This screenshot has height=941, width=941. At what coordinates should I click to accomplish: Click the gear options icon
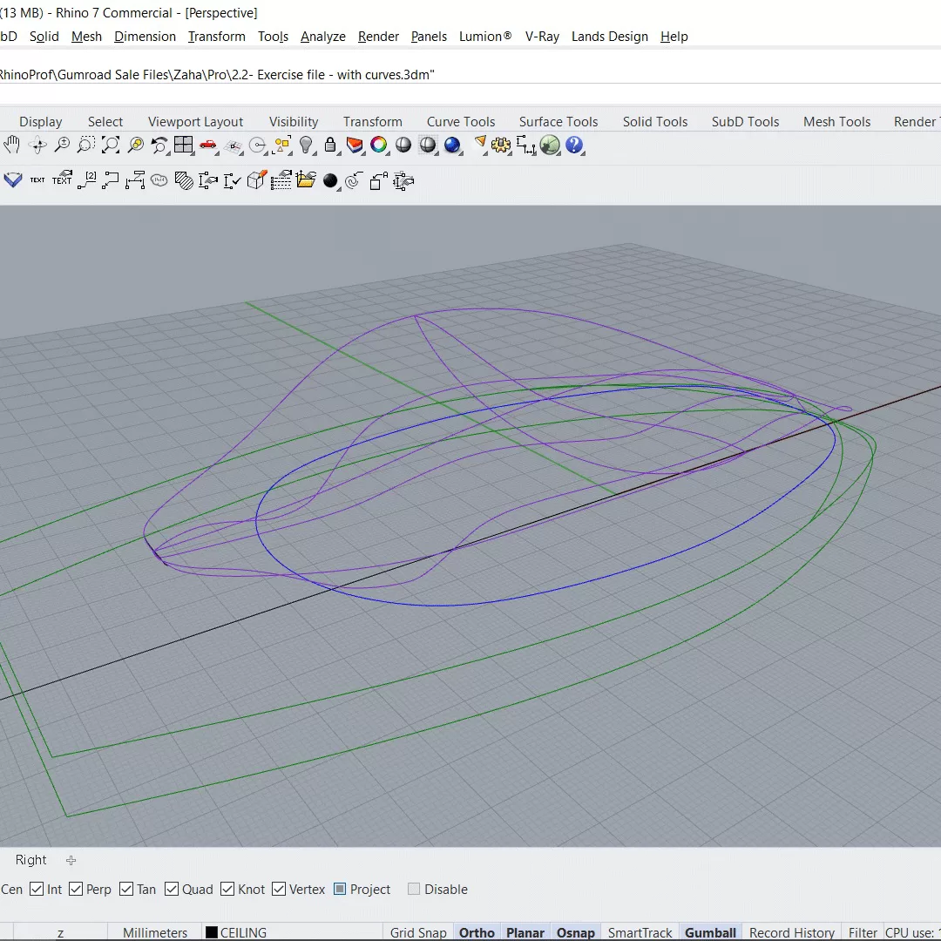point(500,145)
